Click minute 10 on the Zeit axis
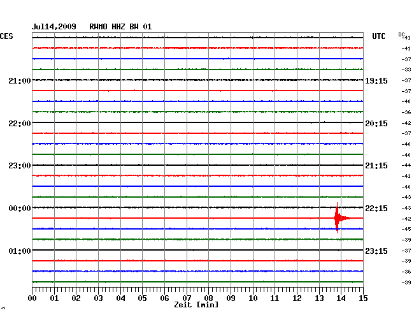This screenshot has width=414, height=315. [253, 298]
